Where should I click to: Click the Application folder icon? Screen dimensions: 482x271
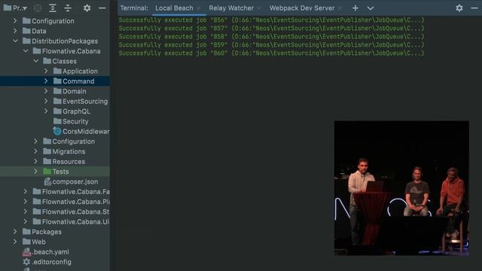(57, 71)
